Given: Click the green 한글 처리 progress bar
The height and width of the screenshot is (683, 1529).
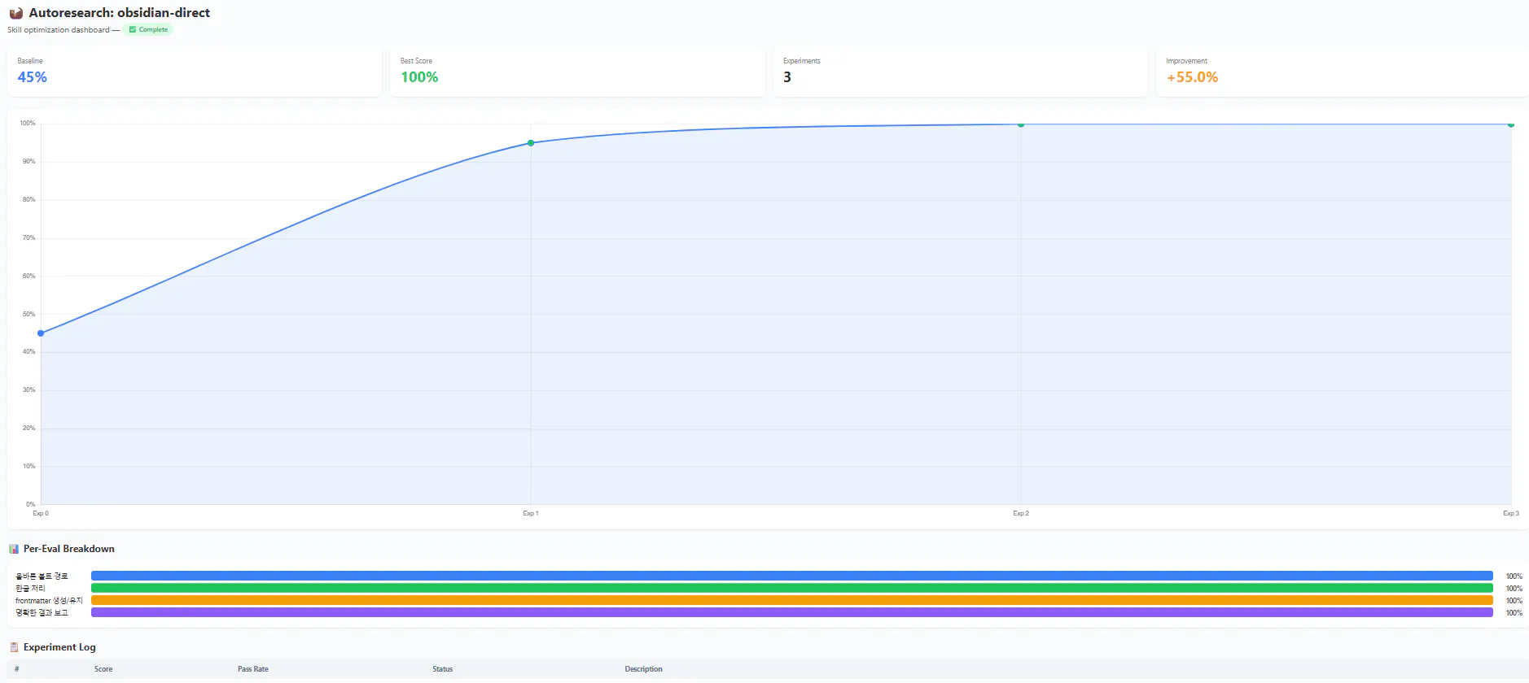Looking at the screenshot, I should coord(792,588).
